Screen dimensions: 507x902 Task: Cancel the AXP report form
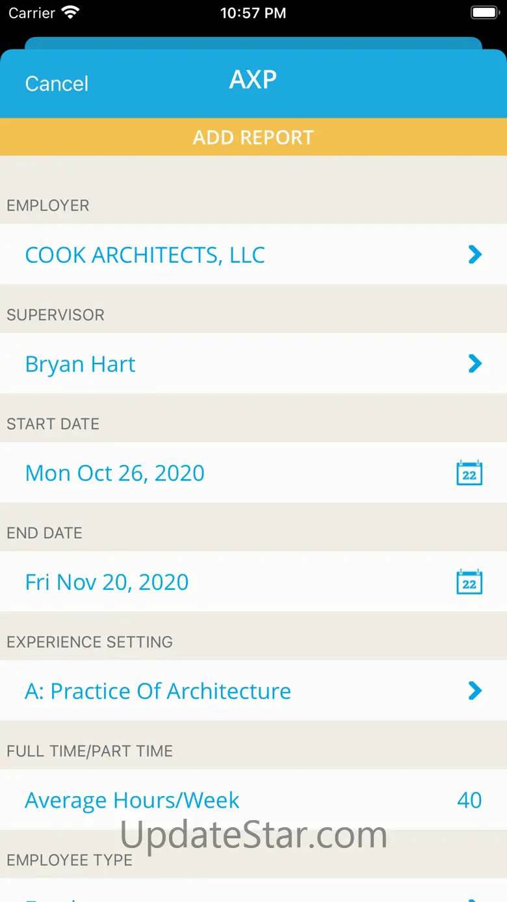[57, 84]
